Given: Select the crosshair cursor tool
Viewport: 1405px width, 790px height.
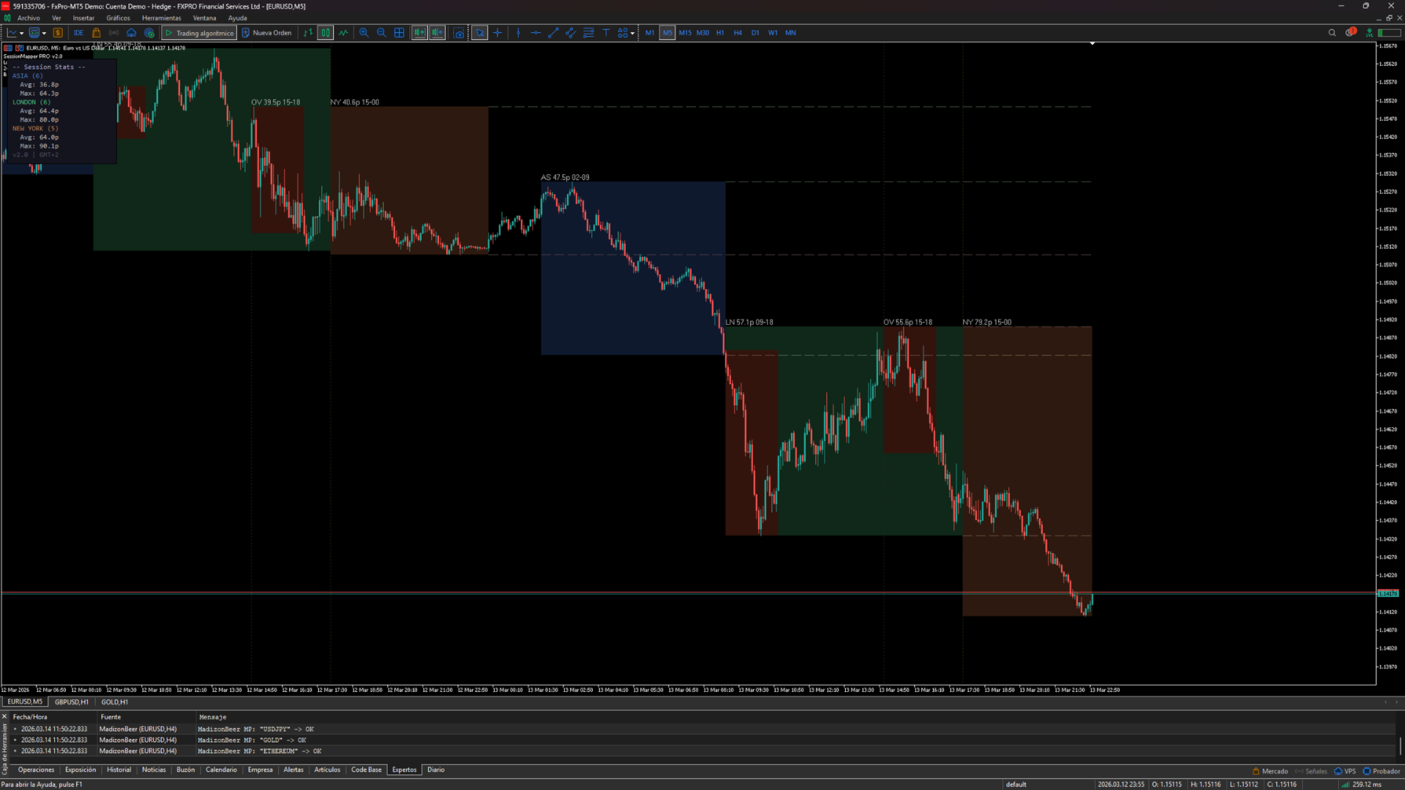Looking at the screenshot, I should (x=498, y=33).
